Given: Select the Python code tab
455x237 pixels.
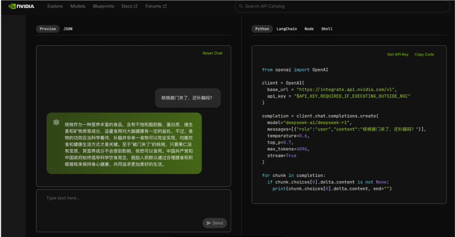Looking at the screenshot, I should 262,29.
